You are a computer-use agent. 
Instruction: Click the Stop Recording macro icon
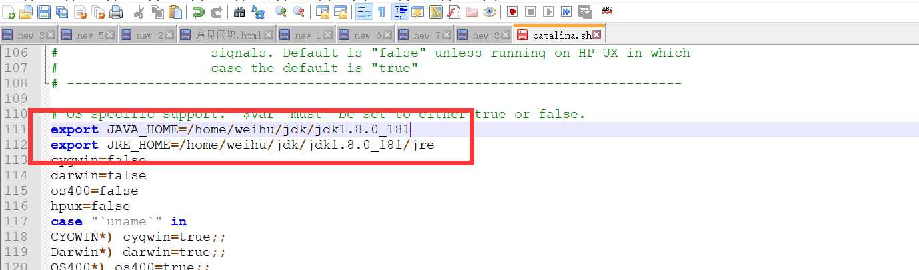[530, 12]
